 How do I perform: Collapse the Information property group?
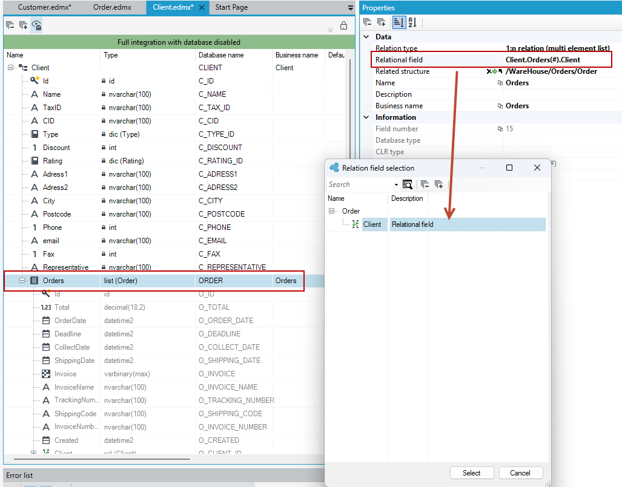366,117
